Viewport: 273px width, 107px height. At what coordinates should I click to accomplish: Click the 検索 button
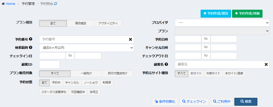(246, 102)
